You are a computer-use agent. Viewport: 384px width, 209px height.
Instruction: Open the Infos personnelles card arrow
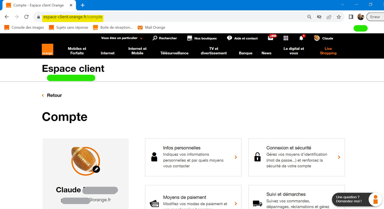236,157
